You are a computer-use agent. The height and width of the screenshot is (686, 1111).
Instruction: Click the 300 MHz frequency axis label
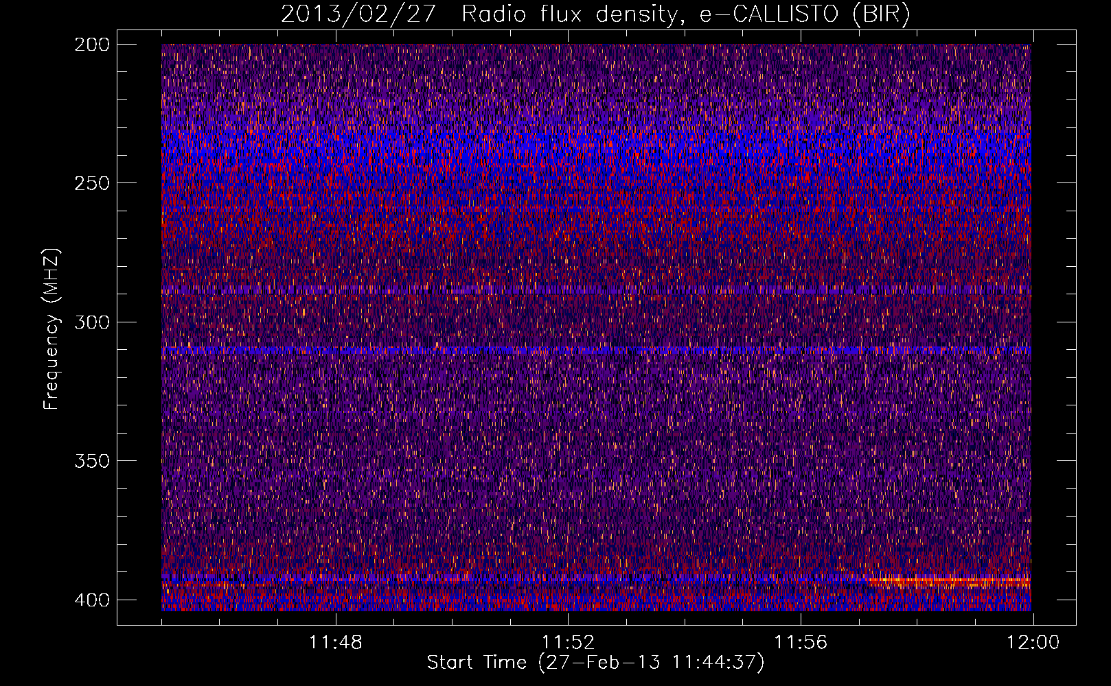tap(91, 322)
